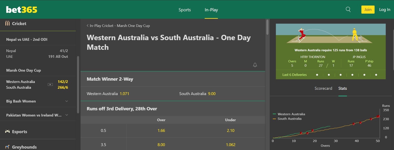394x150 pixels.
Task: Click the search magnifier icon
Action: [348, 9]
